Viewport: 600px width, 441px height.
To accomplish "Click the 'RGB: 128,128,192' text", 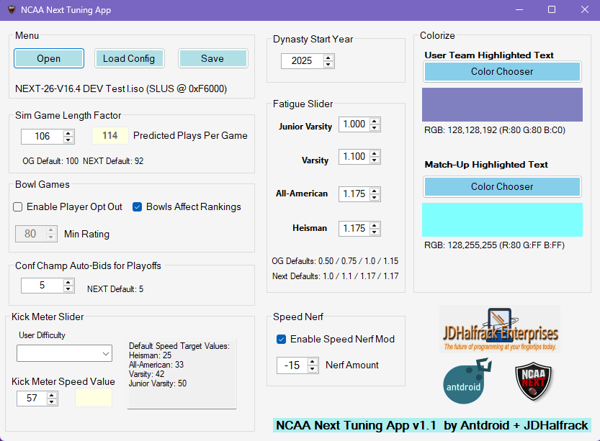I will tap(494, 130).
